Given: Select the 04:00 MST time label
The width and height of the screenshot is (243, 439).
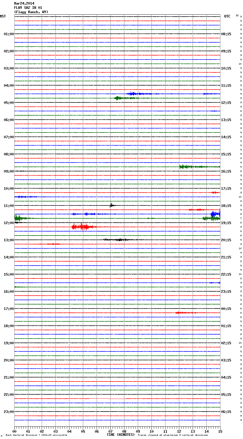Looking at the screenshot, I should (x=9, y=86).
